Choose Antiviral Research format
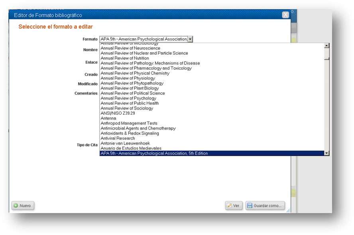 (x=212, y=138)
